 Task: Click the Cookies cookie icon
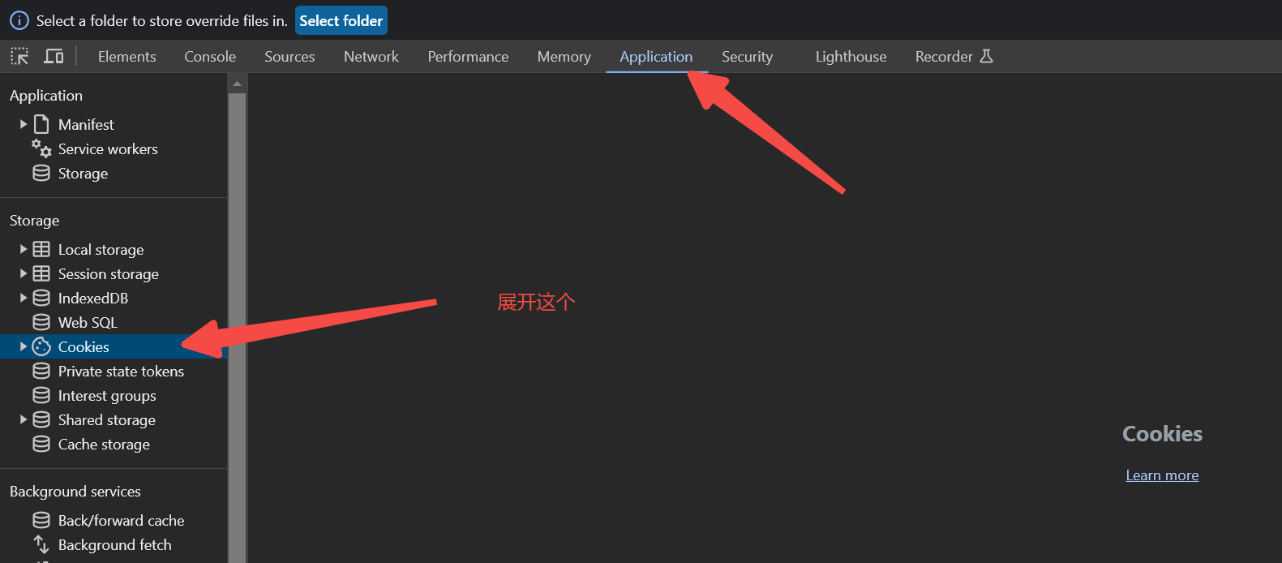point(41,346)
